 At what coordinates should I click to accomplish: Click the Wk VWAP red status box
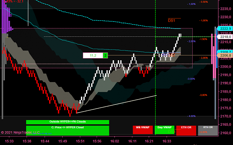[143, 130]
